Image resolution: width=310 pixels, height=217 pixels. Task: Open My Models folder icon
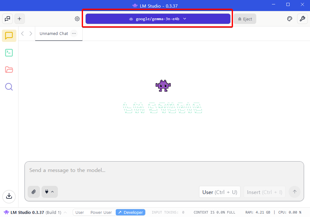pyautogui.click(x=9, y=70)
